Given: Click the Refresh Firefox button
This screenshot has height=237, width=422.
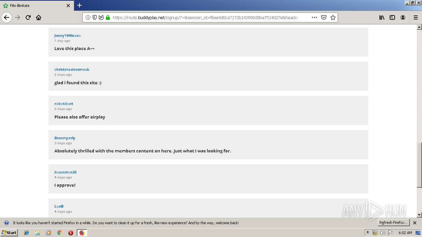Looking at the screenshot, I should pyautogui.click(x=393, y=223).
